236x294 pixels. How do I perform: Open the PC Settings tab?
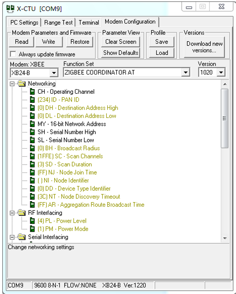tap(24, 22)
